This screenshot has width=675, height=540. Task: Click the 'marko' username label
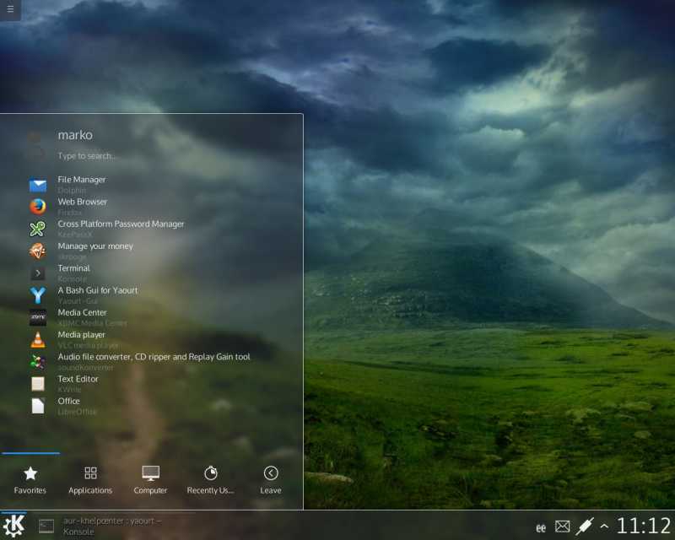pos(75,135)
